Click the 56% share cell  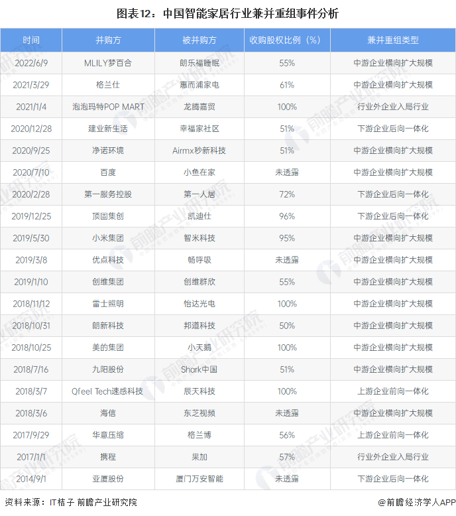tap(287, 435)
